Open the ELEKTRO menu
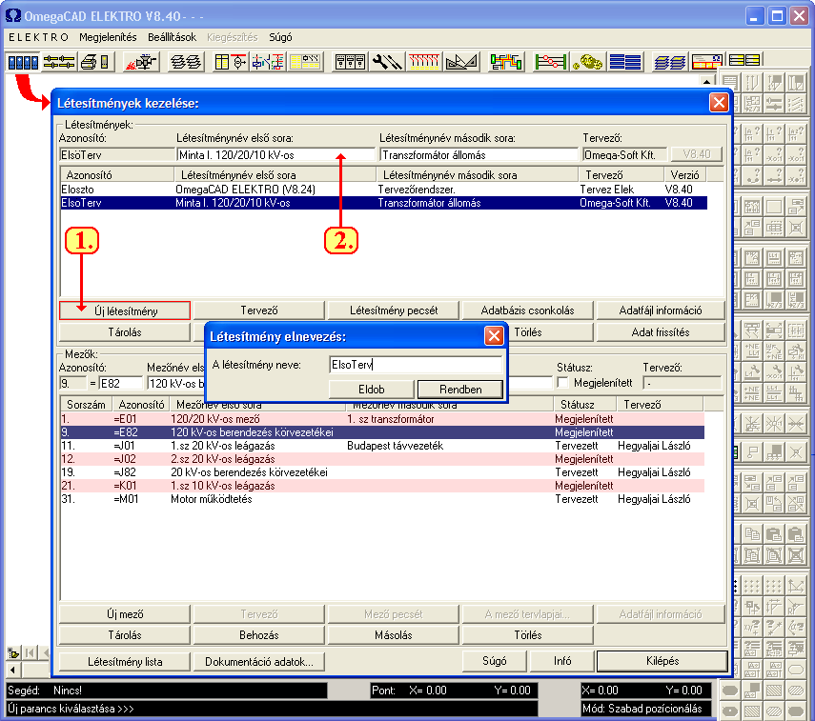This screenshot has width=815, height=721. 38,37
